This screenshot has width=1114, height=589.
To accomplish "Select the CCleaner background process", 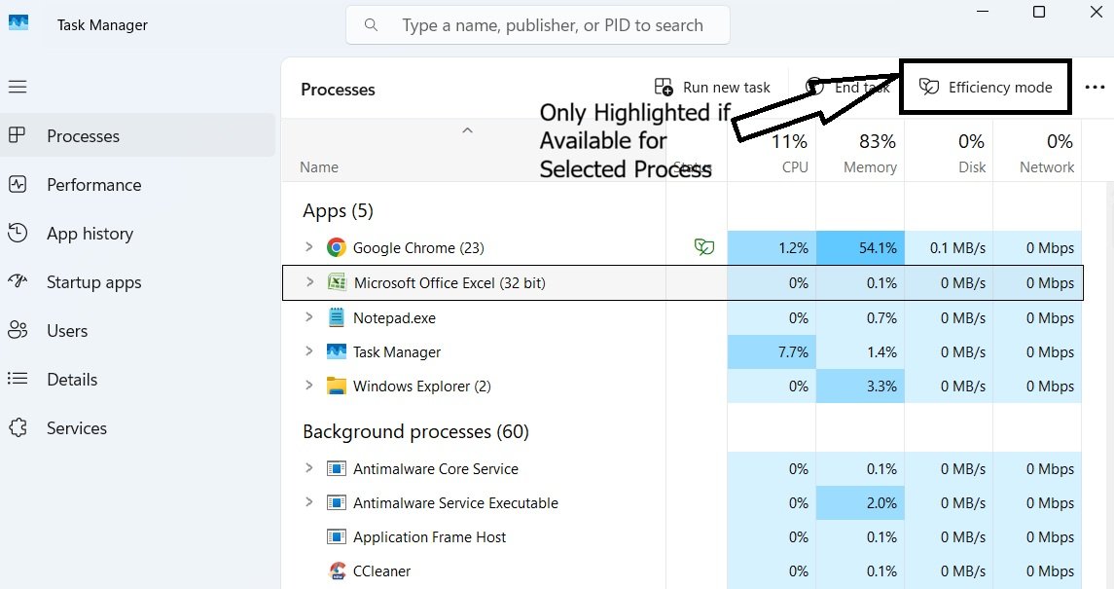I will 682,571.
